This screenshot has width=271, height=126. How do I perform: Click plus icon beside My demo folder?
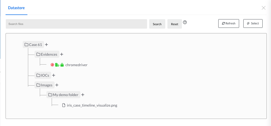coord(83,95)
